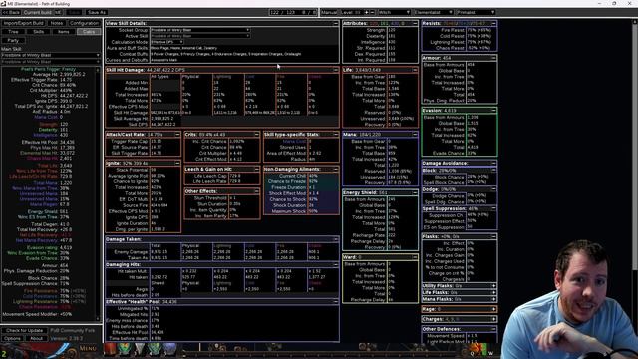Click the silver flask in game hotbar
This screenshot has height=359, width=638.
click(140, 349)
